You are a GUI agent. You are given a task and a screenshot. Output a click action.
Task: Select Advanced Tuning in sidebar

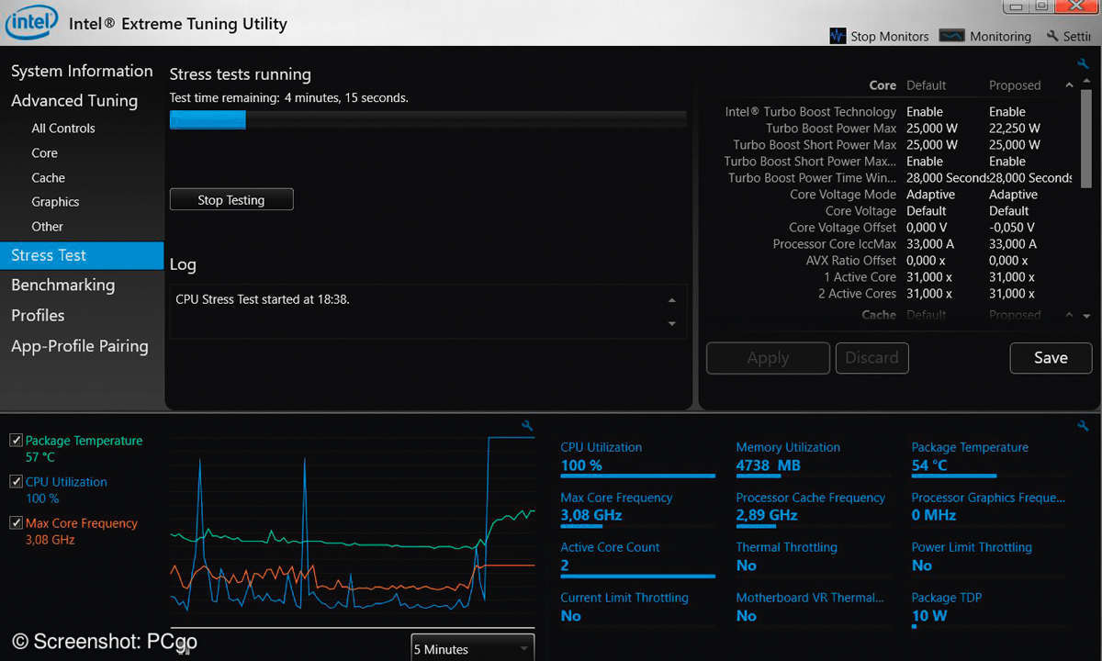(x=74, y=101)
